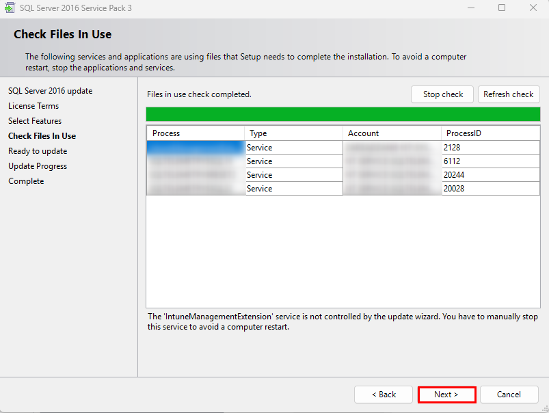Viewport: 549px width, 413px height.
Task: Sort the table by Type column
Action: click(x=294, y=133)
